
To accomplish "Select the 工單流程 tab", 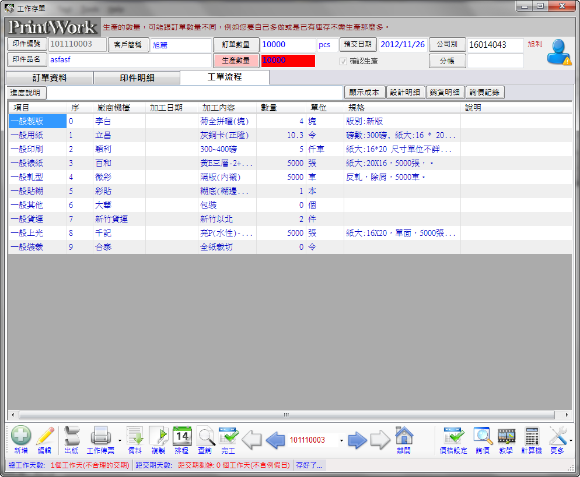I will 225,77.
